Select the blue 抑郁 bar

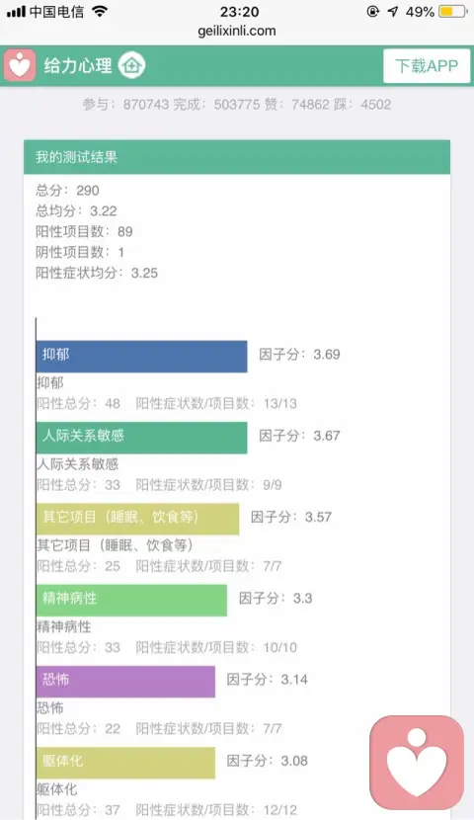141,357
